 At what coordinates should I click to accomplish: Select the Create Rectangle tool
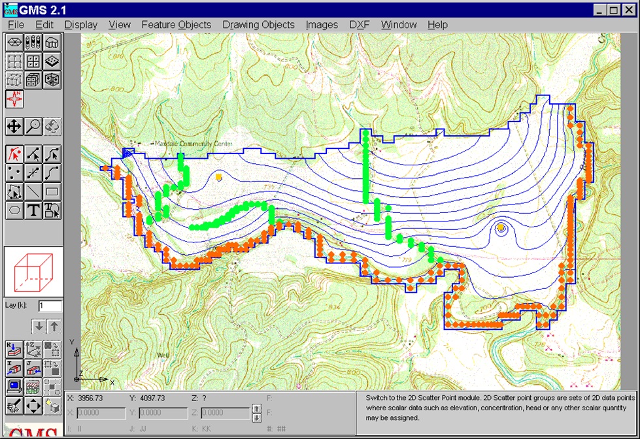pos(52,192)
